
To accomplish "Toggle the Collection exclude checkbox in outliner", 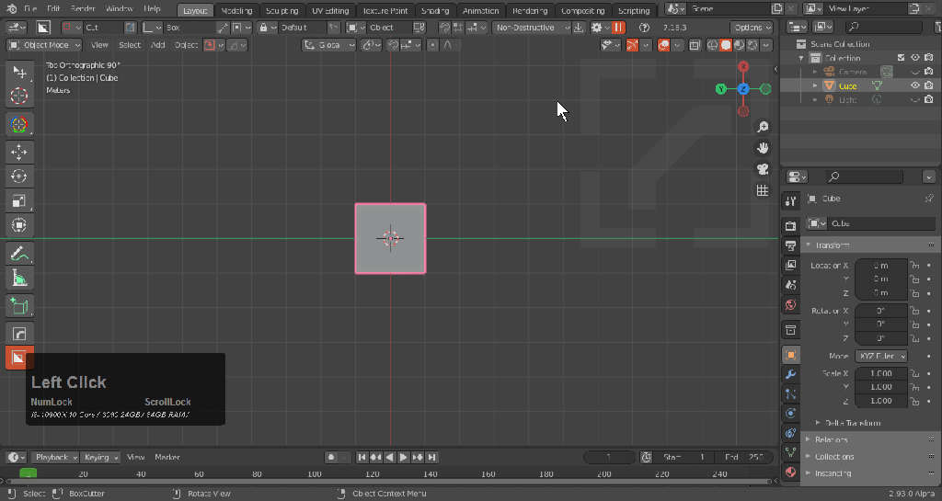I will pos(902,58).
